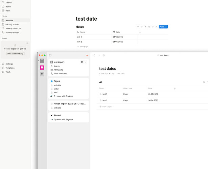Click date cell 31.03.2025 in Anytype

(x=153, y=94)
